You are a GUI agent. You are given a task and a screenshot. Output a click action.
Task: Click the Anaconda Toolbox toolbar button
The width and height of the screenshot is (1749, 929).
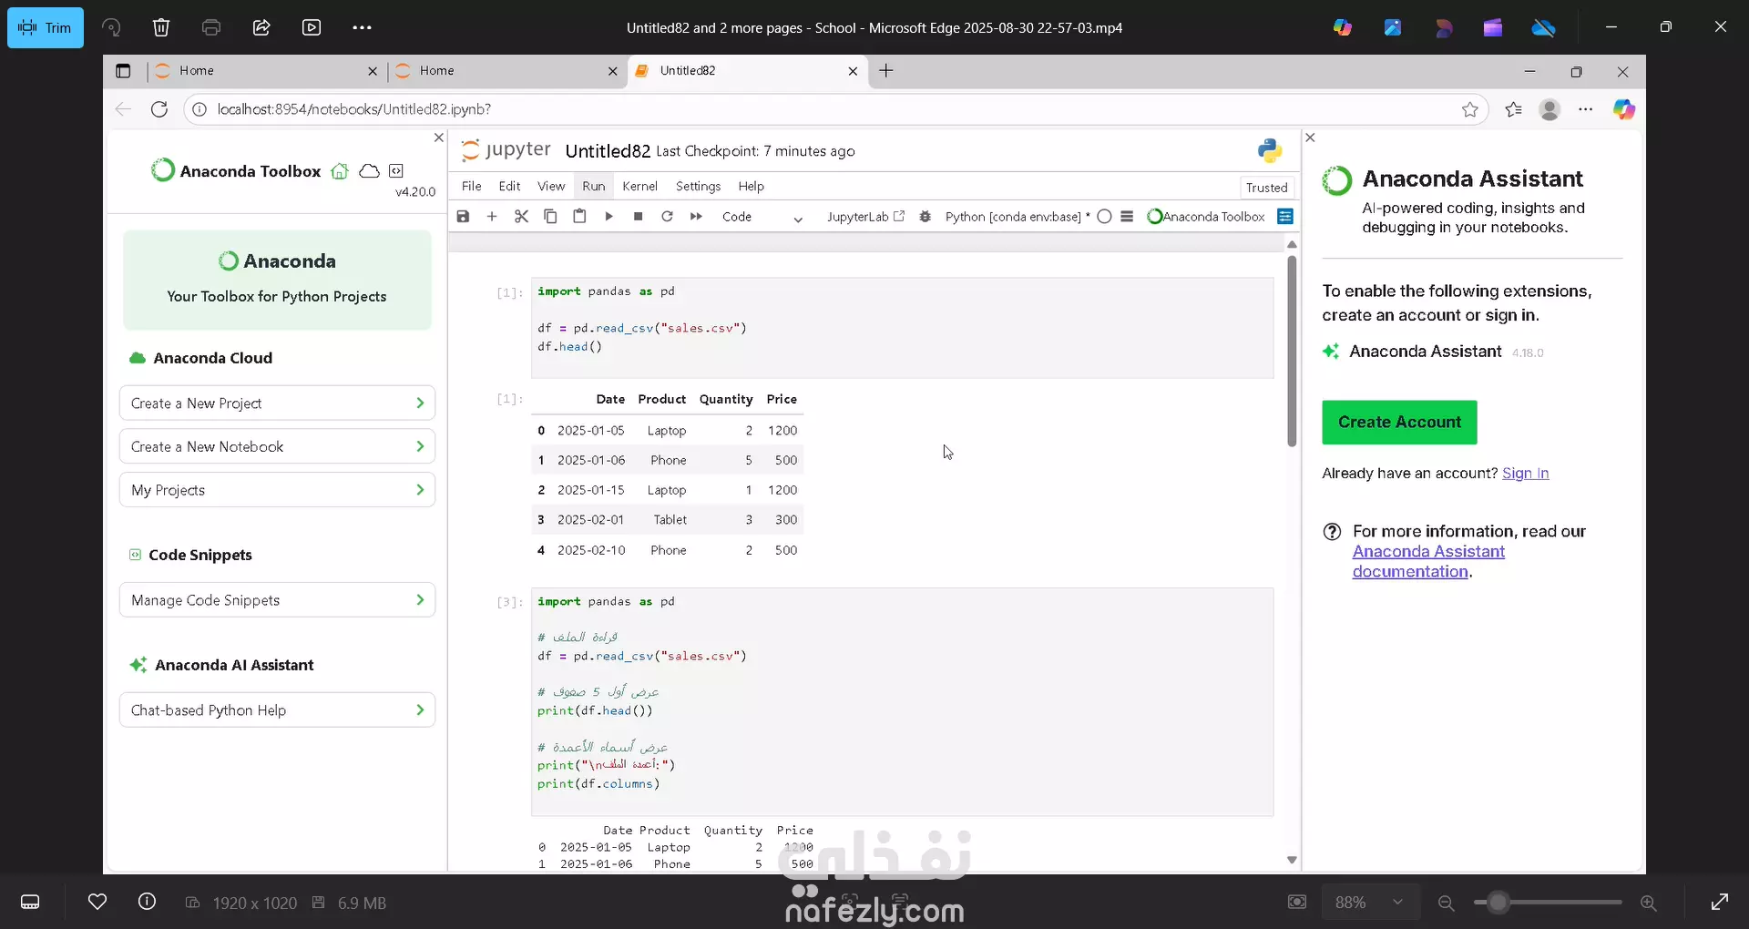tap(1206, 216)
